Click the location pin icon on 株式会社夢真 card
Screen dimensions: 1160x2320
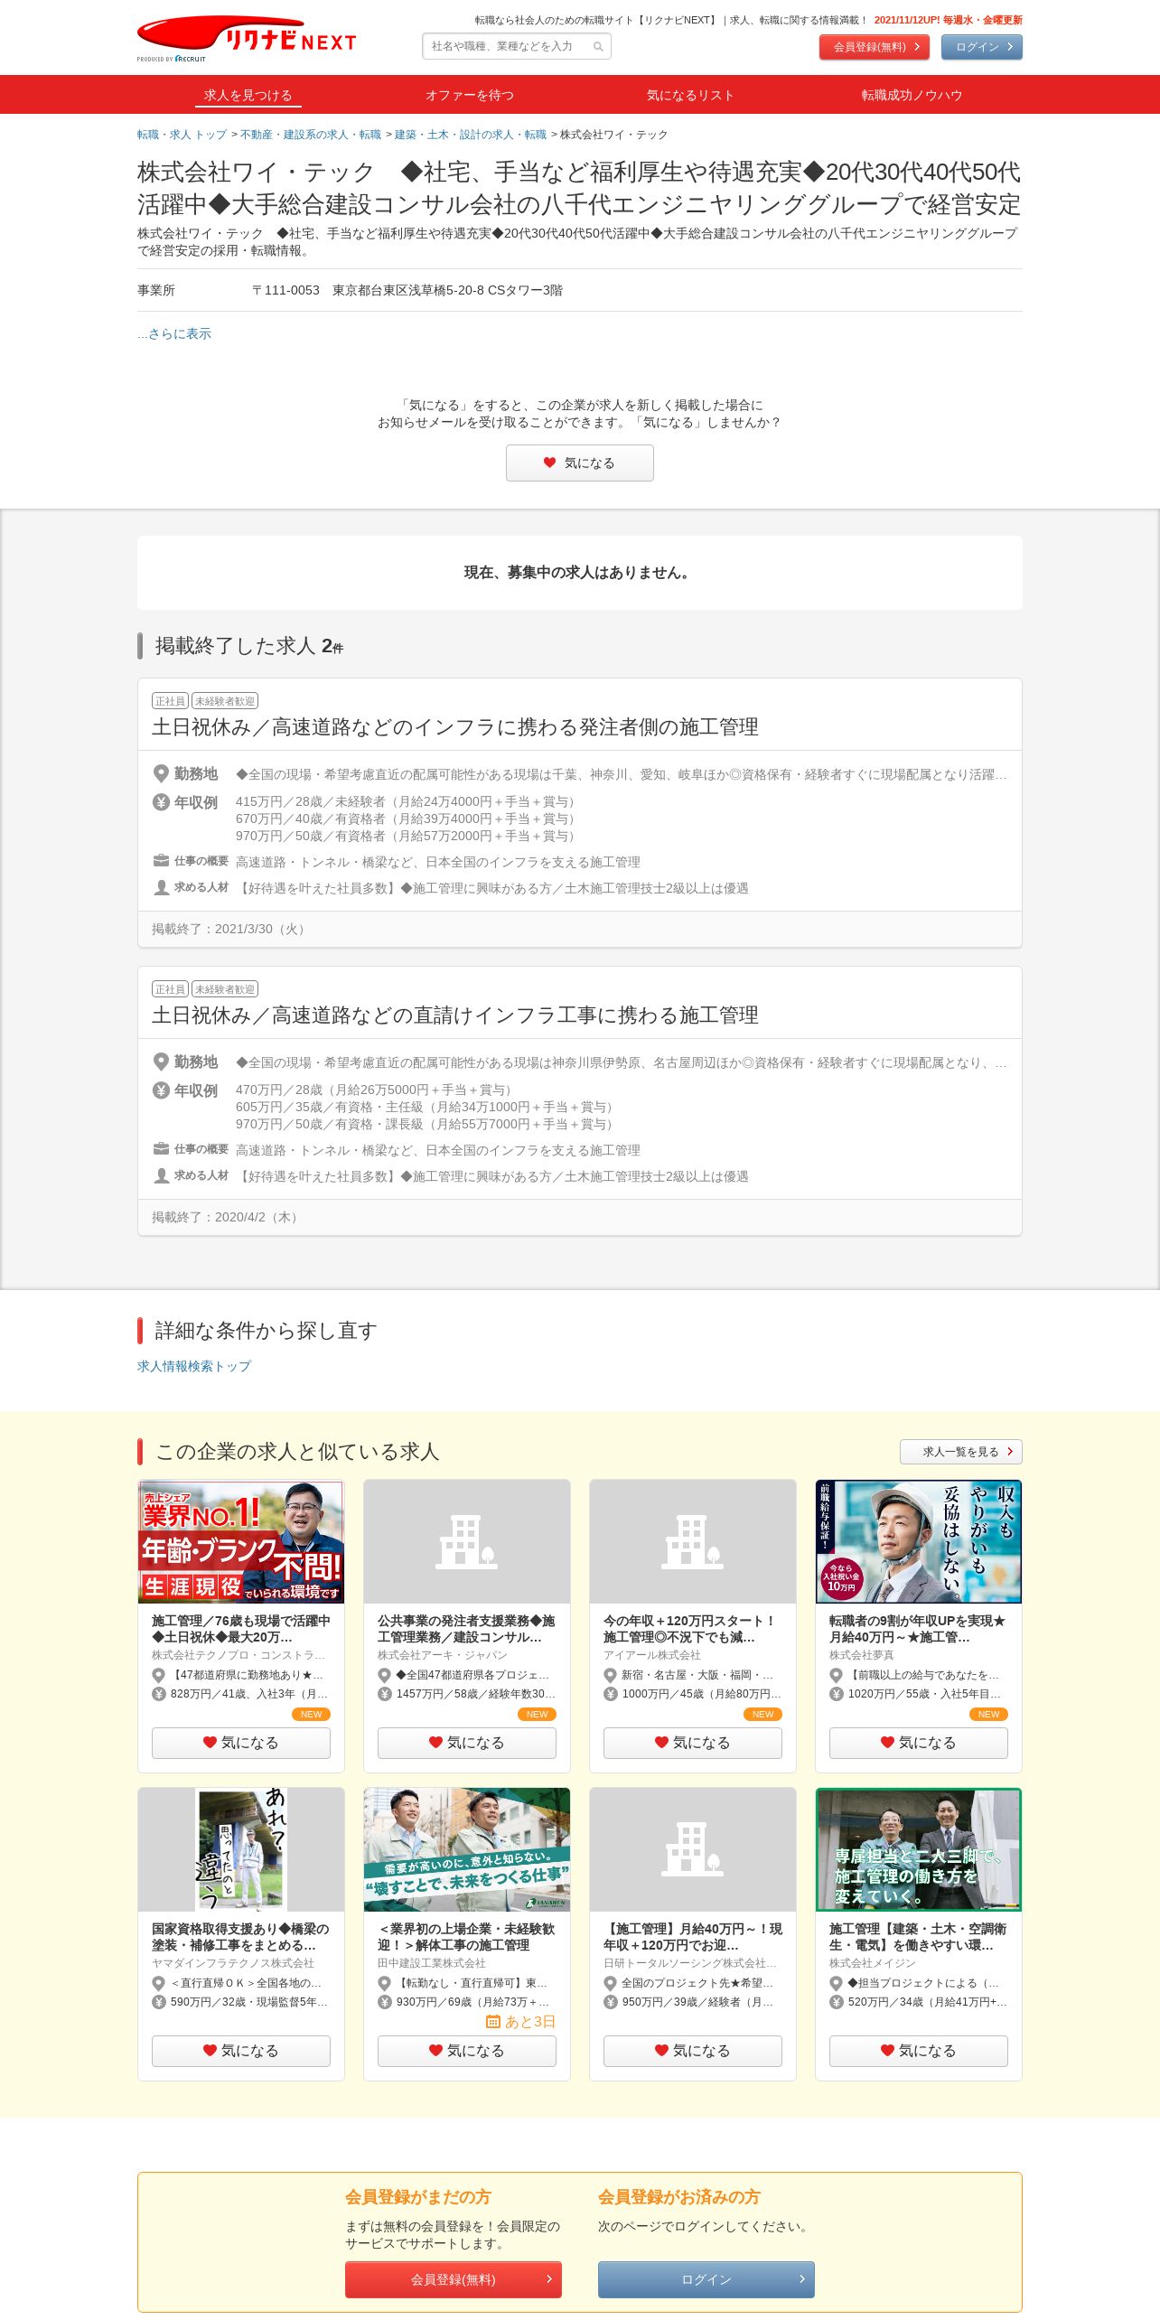[x=837, y=1675]
